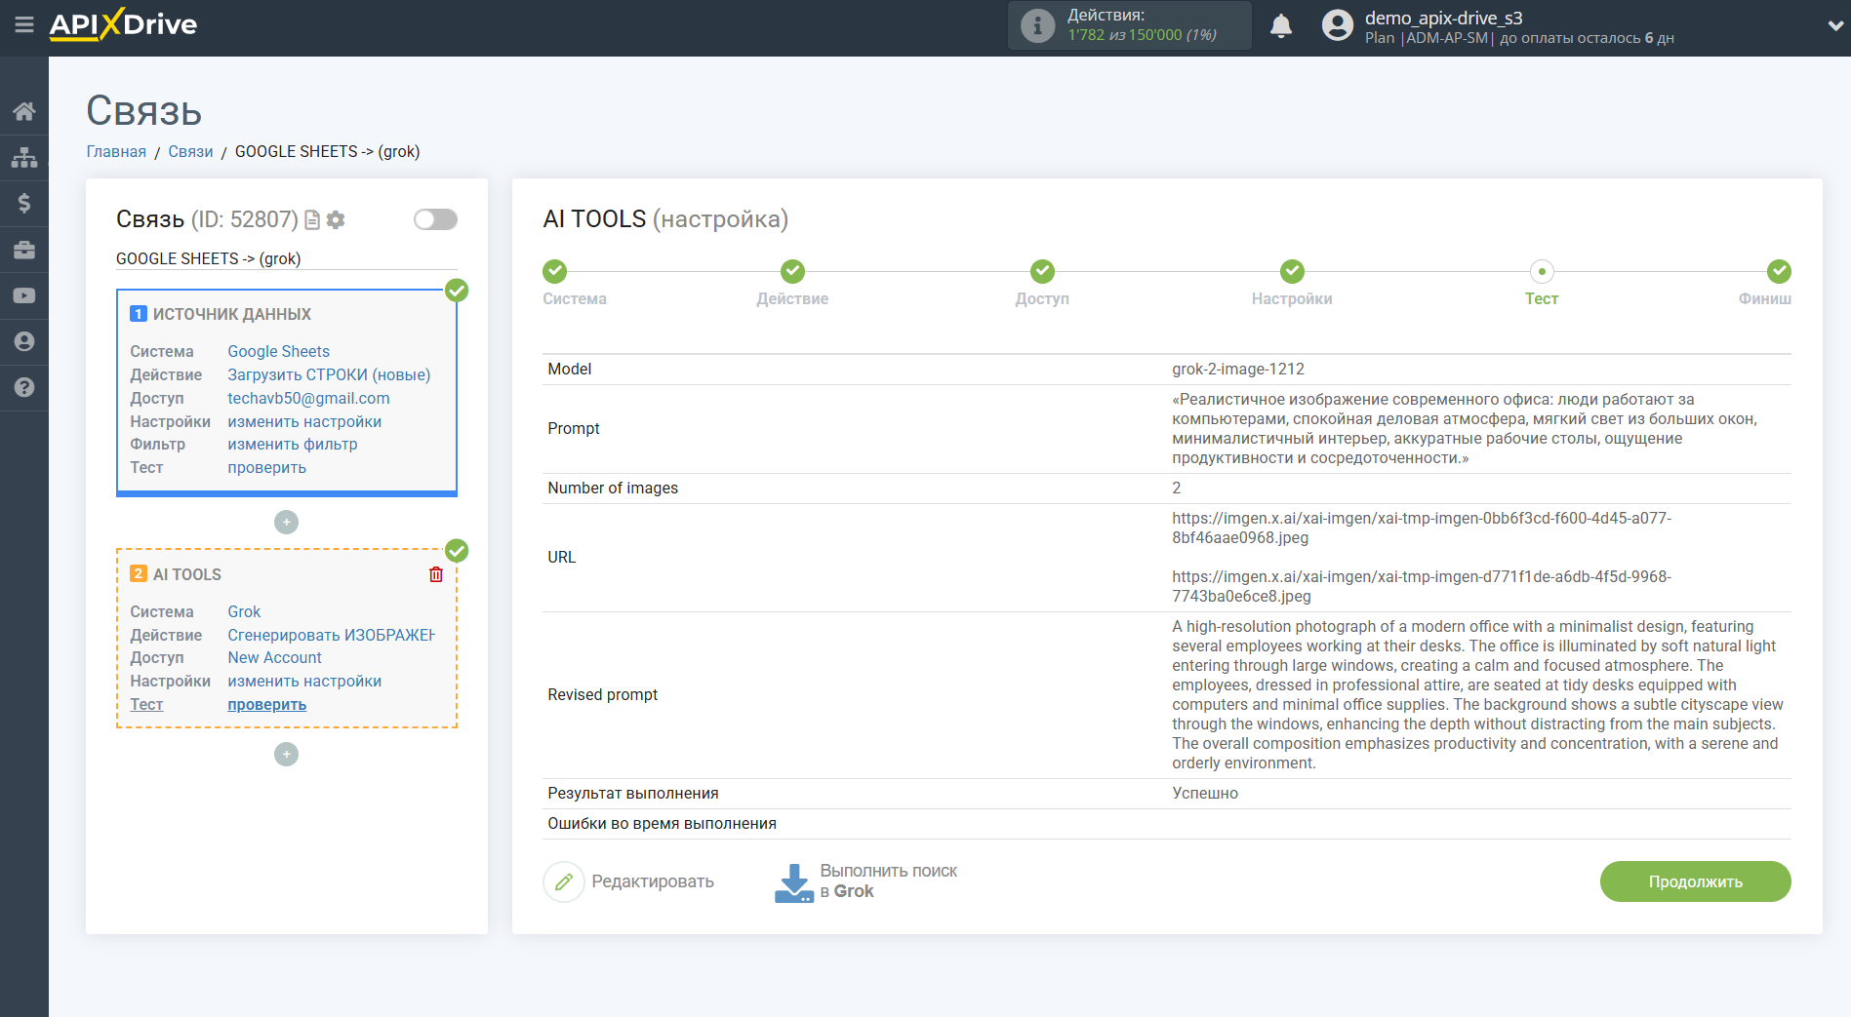
Task: Click the actions usage info panel
Action: coord(1129,25)
